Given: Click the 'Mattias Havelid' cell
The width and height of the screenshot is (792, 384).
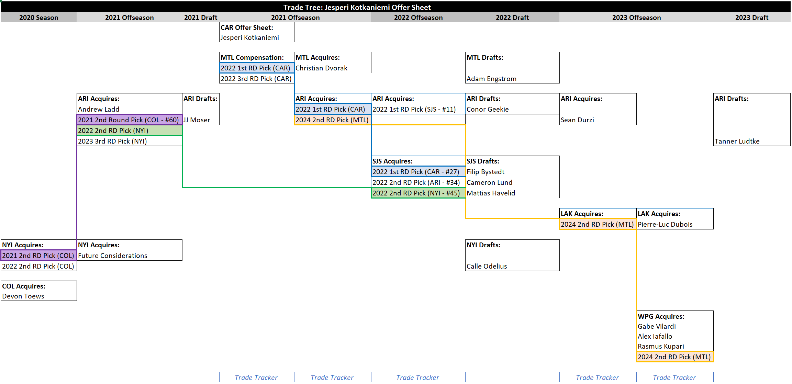Looking at the screenshot, I should pyautogui.click(x=512, y=193).
